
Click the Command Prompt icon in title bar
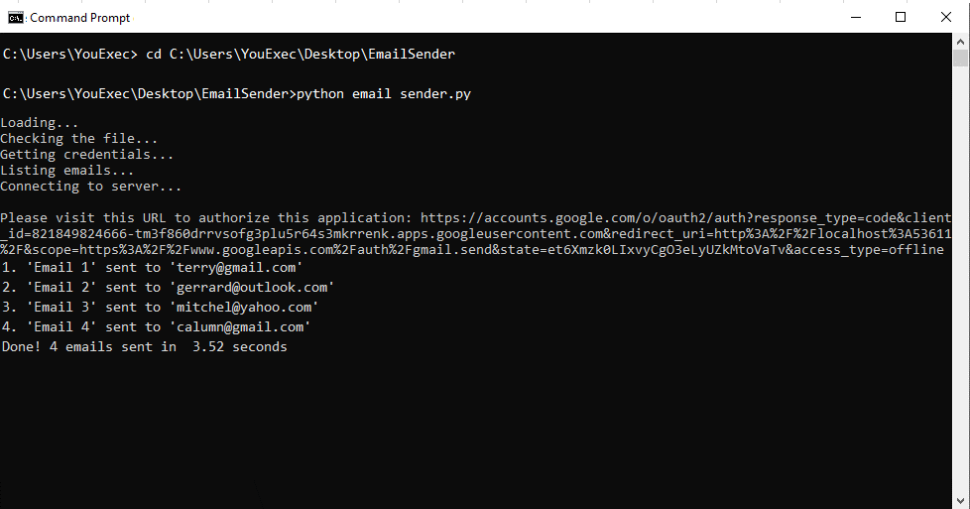point(16,18)
